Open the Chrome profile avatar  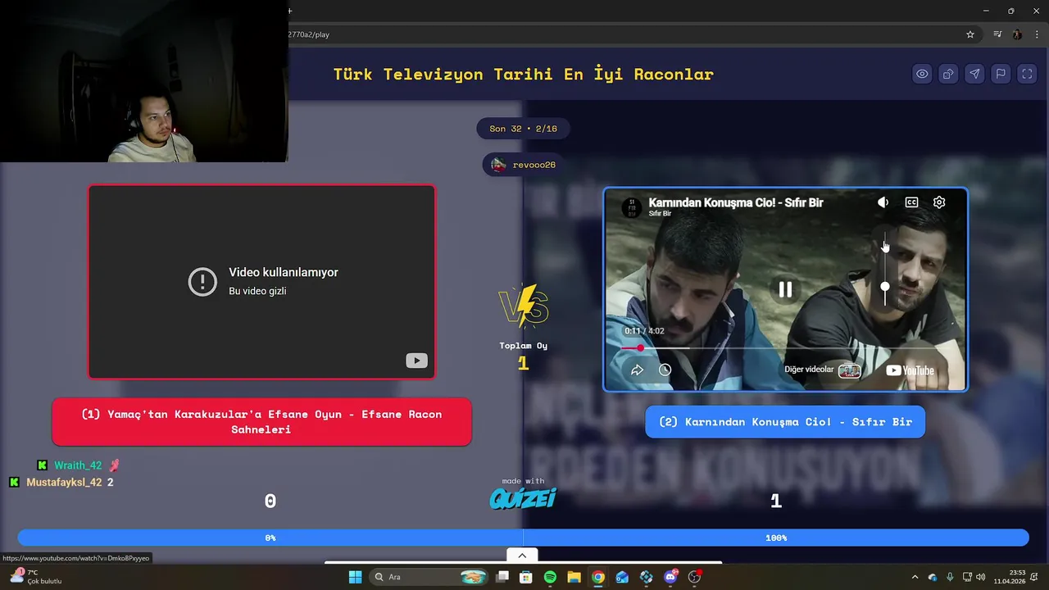point(1017,34)
